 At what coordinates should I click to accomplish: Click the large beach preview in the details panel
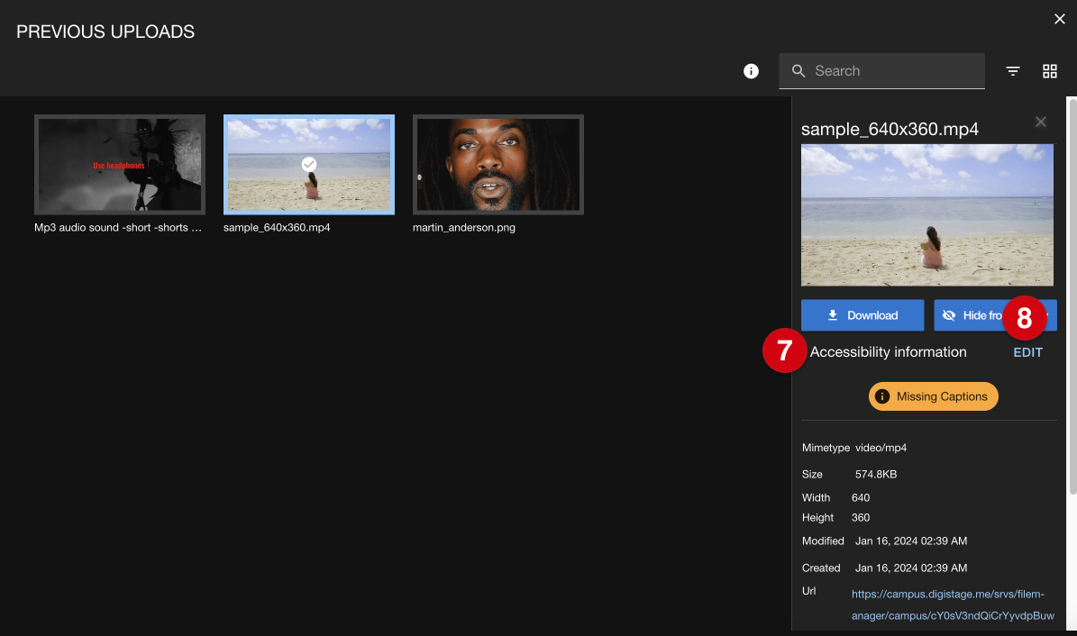pos(926,214)
